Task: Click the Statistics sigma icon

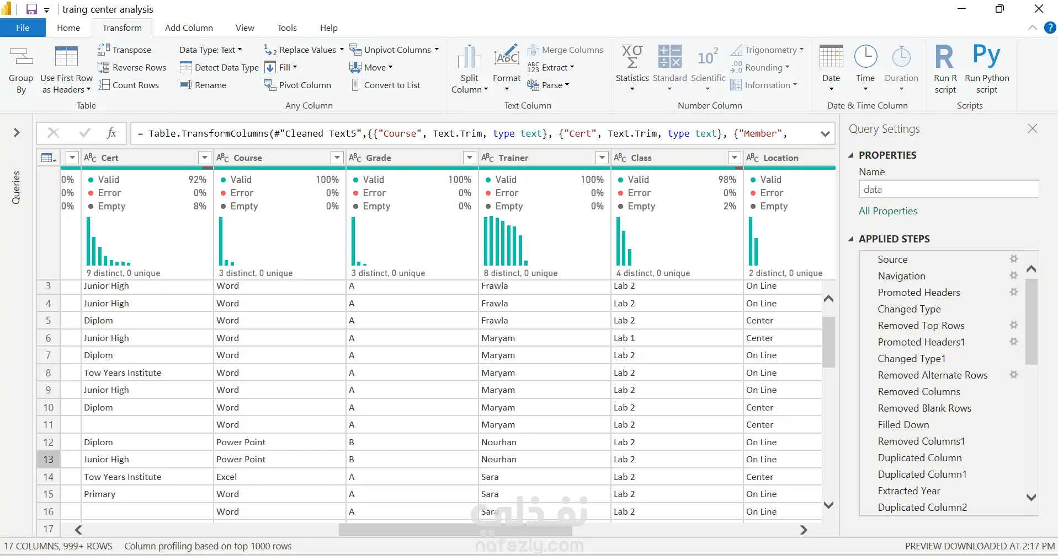Action: pyautogui.click(x=632, y=57)
